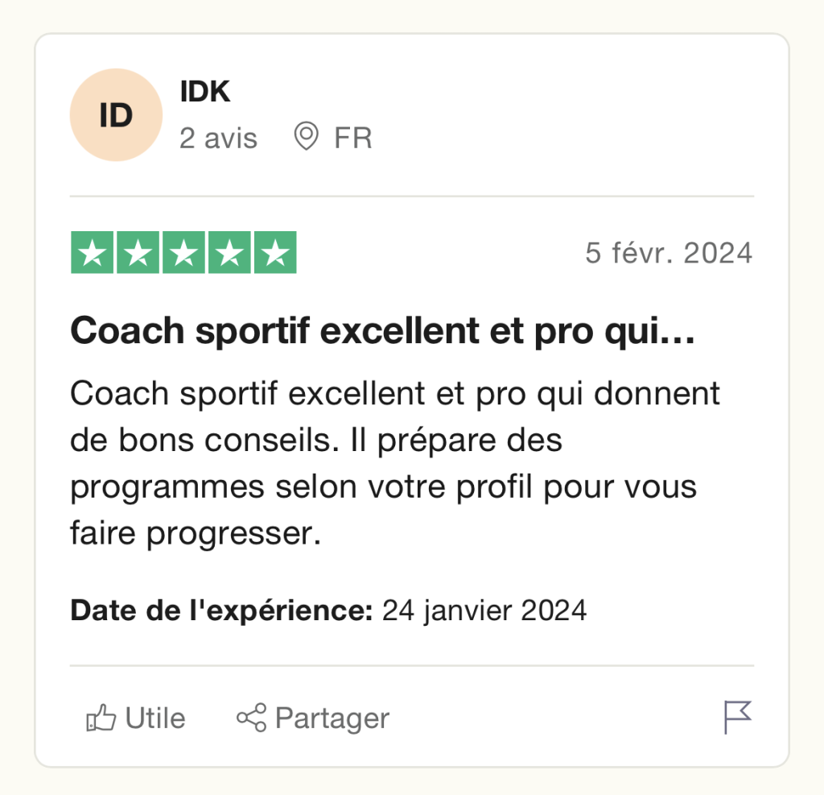Open reviewer name IDK profile
824x795 pixels.
205,92
